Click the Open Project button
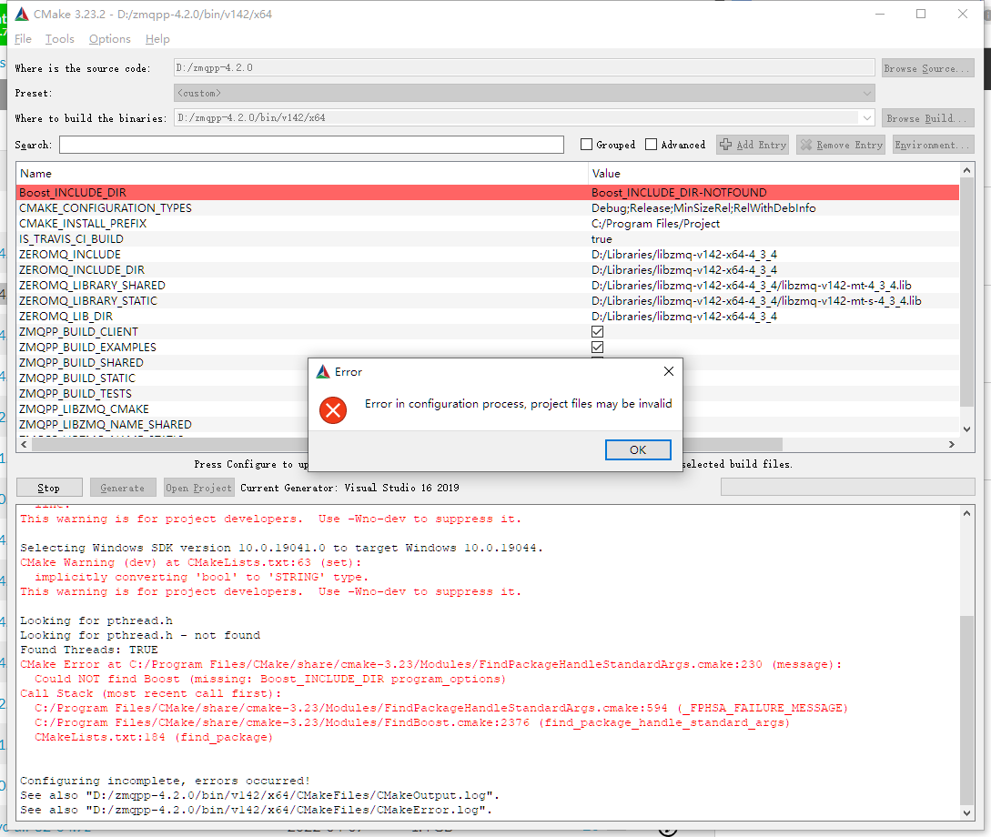Viewport: 991px width, 837px height. point(199,488)
